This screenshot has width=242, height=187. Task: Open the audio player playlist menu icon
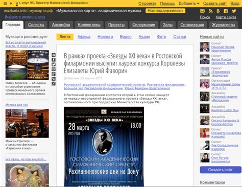[6, 4]
